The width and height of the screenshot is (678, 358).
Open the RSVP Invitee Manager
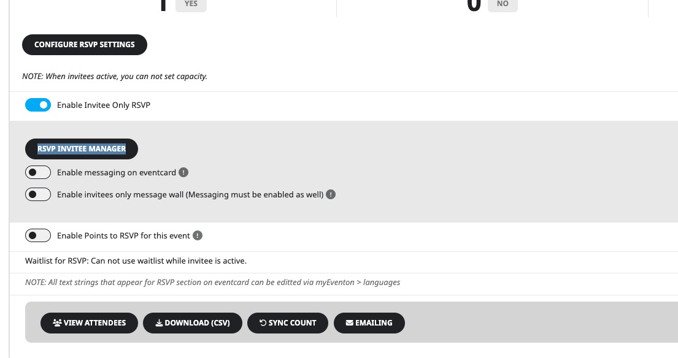pyautogui.click(x=82, y=149)
